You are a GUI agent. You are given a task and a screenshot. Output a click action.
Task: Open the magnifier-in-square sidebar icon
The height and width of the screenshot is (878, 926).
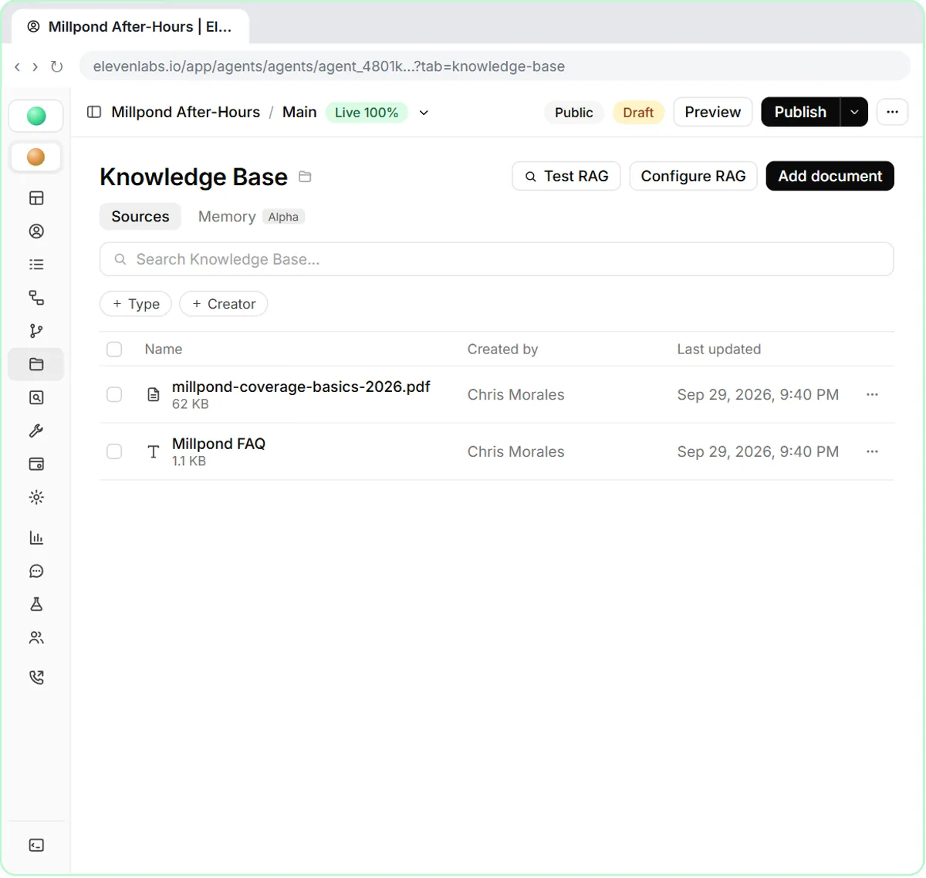[x=36, y=397]
